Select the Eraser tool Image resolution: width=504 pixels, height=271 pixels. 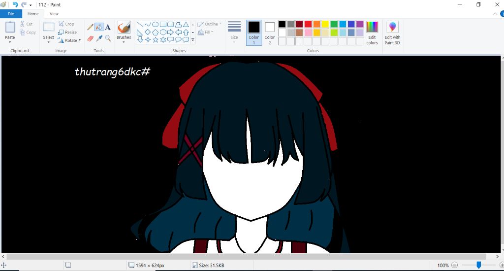tap(91, 38)
